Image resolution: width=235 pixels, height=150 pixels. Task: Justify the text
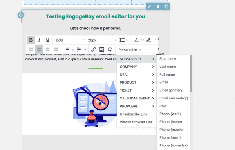click(x=56, y=50)
